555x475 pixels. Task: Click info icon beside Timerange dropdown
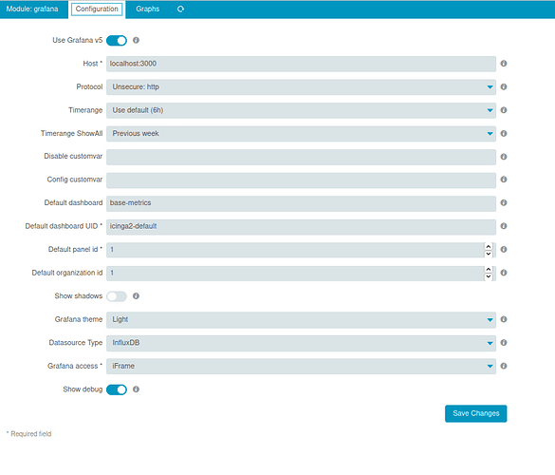click(x=504, y=110)
